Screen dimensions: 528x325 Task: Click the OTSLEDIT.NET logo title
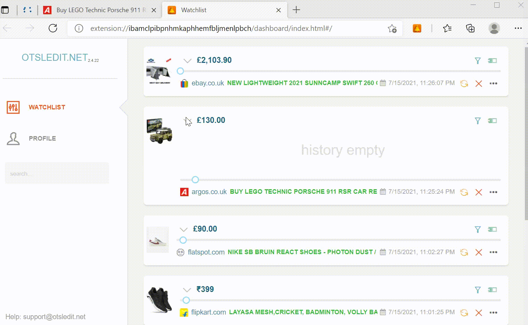point(55,58)
